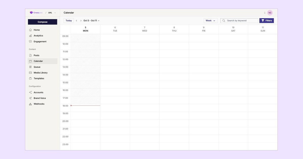Click the Today button
This screenshot has height=159, width=303.
pos(69,21)
